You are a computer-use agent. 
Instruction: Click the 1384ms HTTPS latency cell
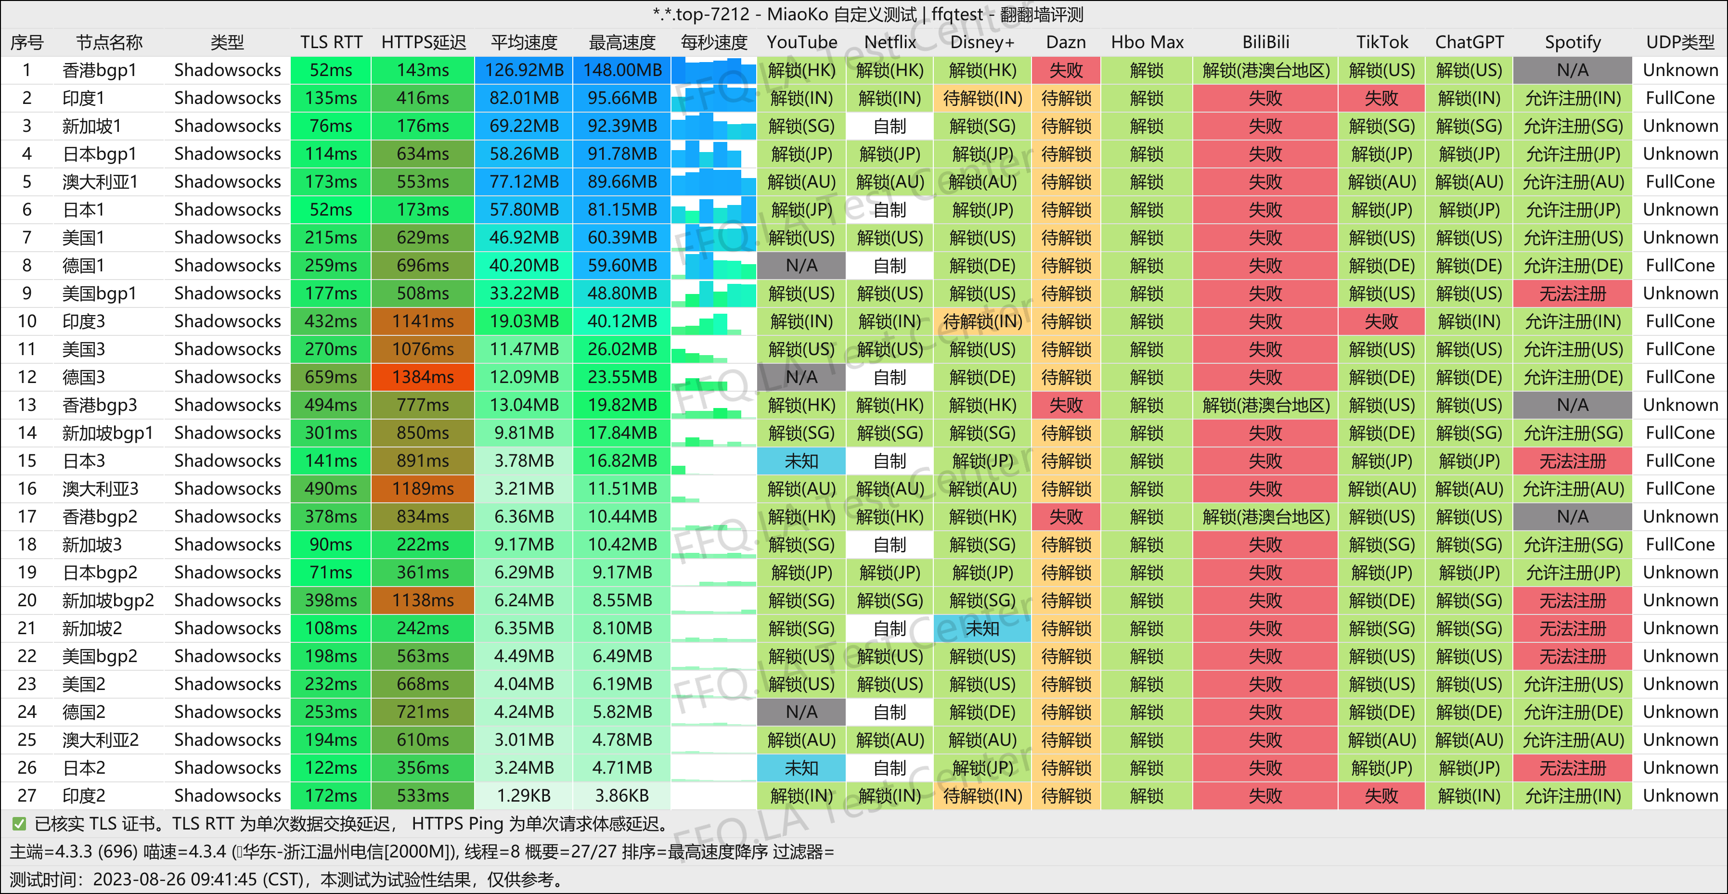(x=423, y=377)
